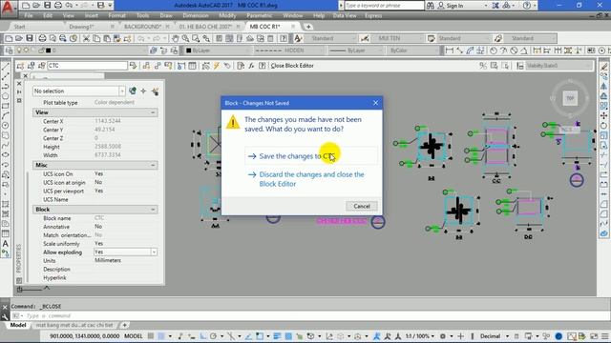Open the Insert menu
Screen dimensions: 611x343
tap(92, 15)
